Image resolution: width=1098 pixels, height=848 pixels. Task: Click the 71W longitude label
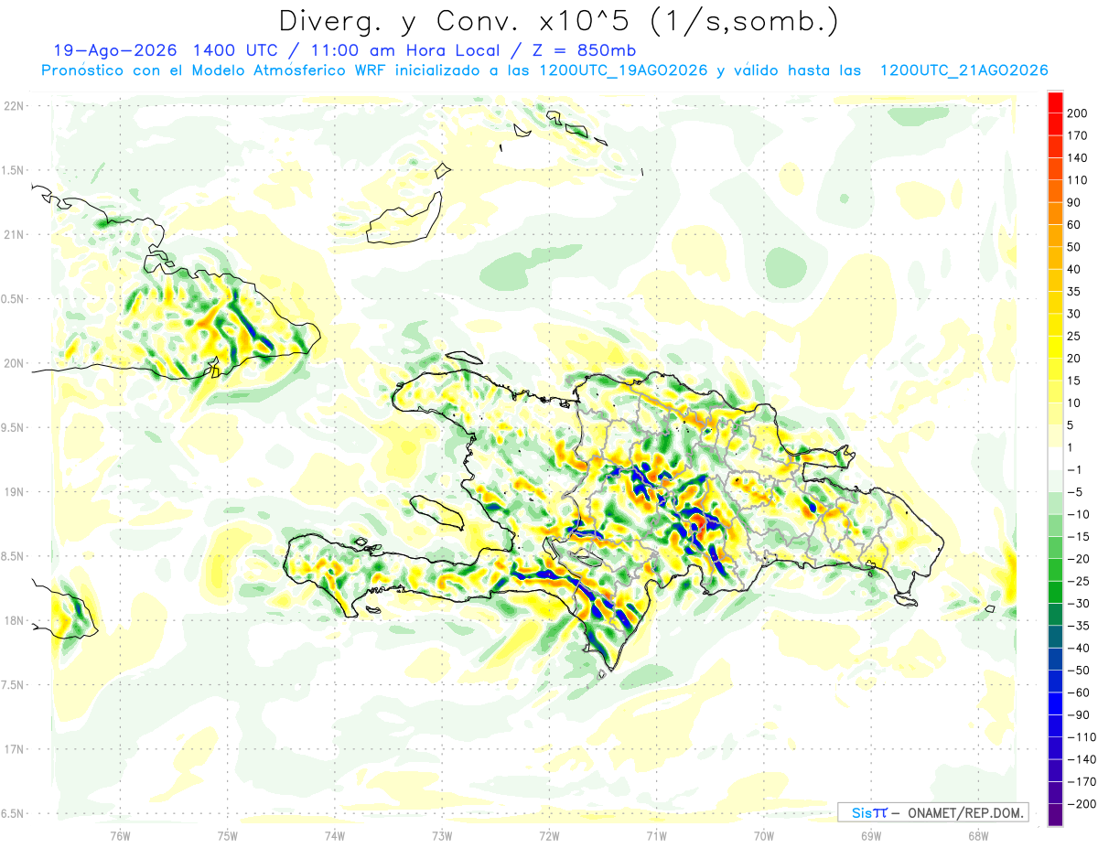click(x=656, y=835)
